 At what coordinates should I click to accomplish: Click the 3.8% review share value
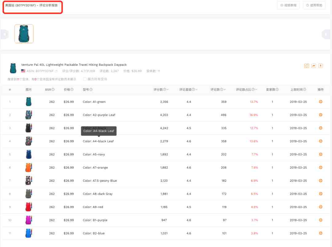coord(254,233)
